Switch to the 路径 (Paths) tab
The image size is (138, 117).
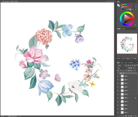click(x=126, y=62)
